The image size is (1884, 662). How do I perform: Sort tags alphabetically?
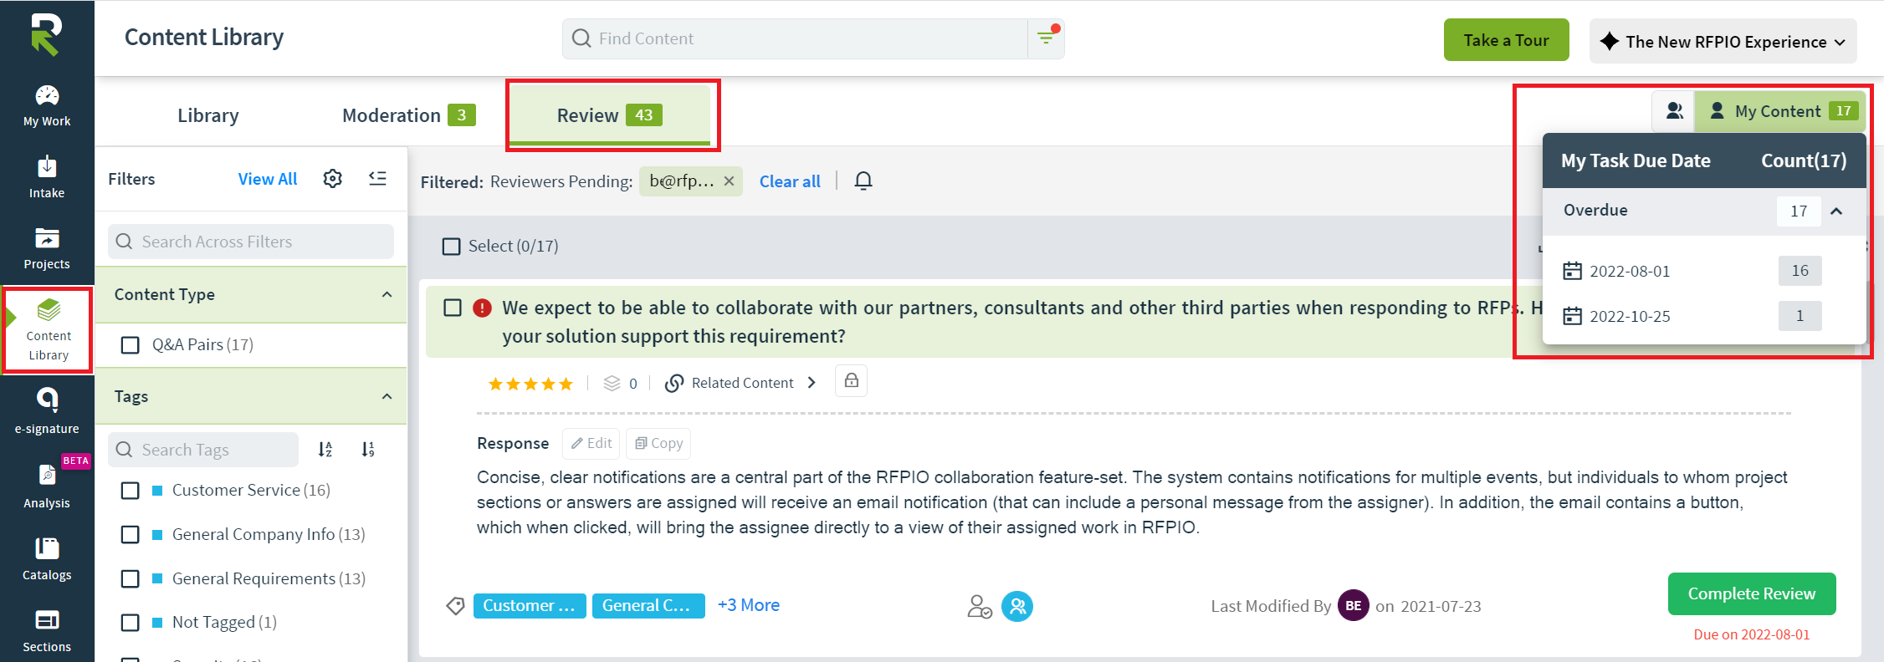(x=325, y=450)
